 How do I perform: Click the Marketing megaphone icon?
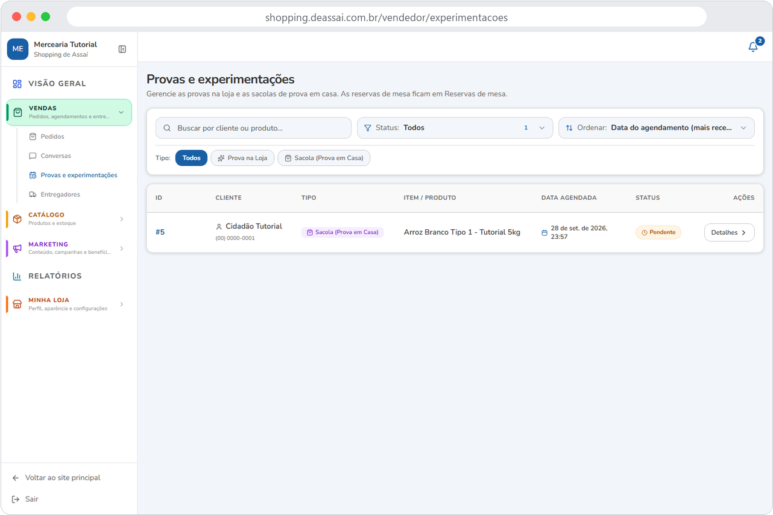coord(17,248)
